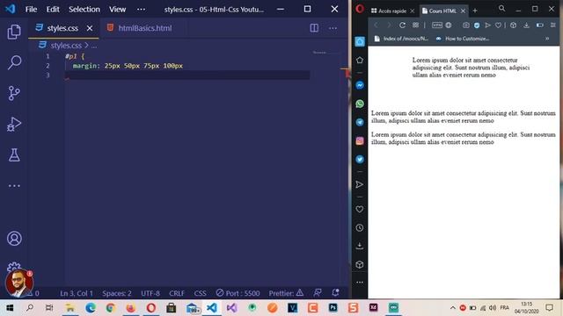Toggle the battery saver icon

tap(539, 25)
